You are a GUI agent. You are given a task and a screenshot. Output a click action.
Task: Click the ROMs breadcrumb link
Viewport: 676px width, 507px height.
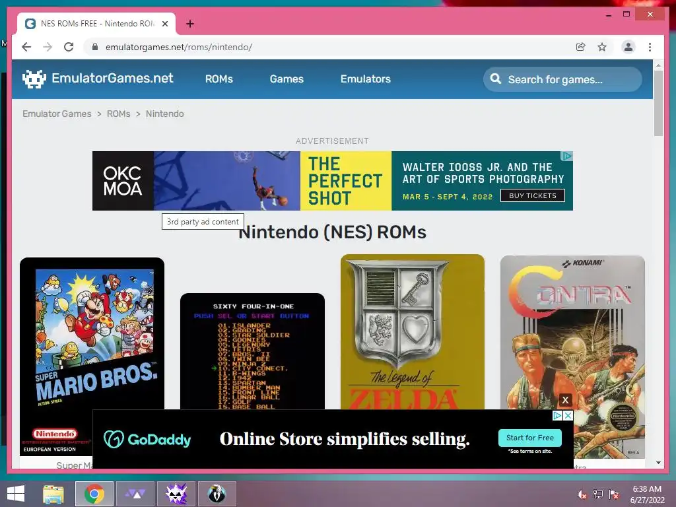(x=119, y=114)
